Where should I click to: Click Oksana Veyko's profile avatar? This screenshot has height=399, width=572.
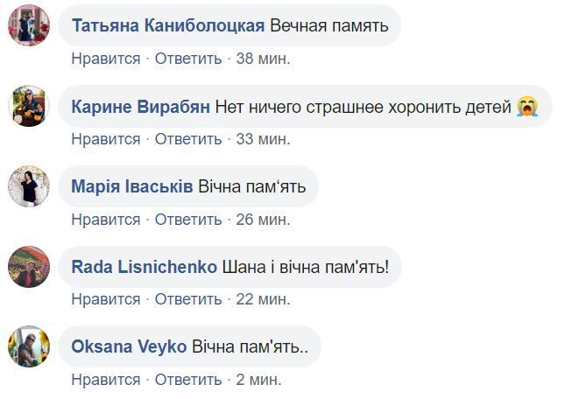[x=29, y=346]
